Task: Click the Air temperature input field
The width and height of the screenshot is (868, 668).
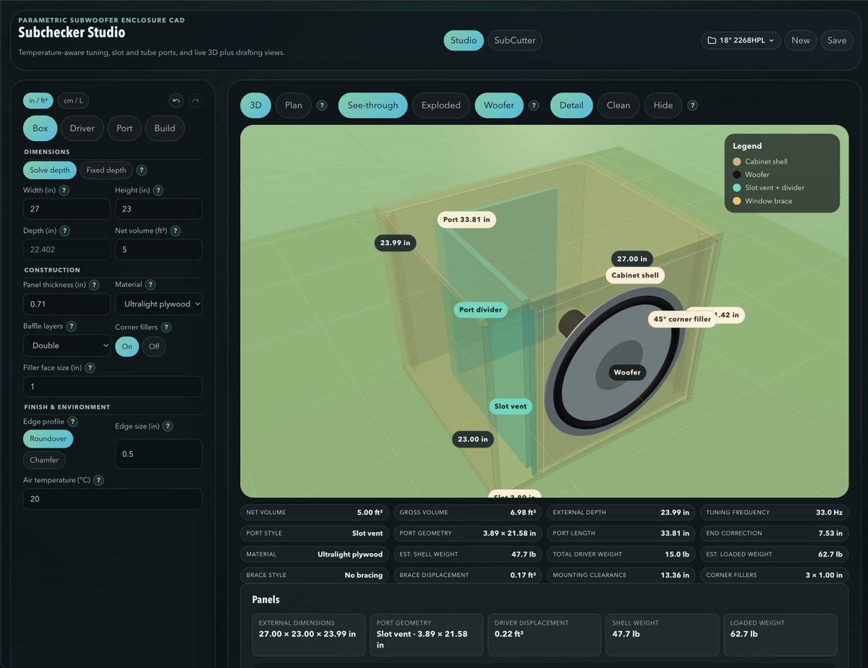Action: [x=113, y=499]
